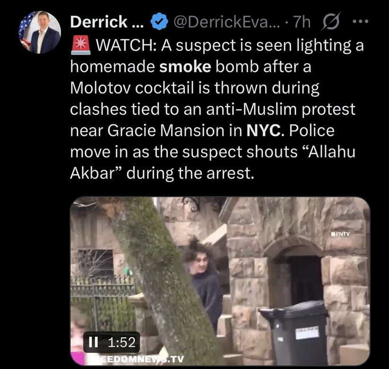Open the Grok explain icon

click(331, 22)
